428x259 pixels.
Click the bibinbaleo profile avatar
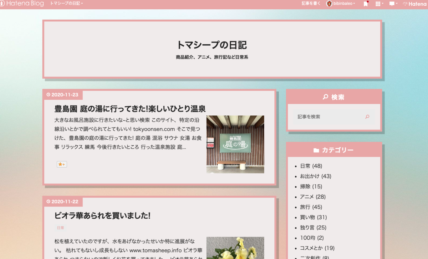tap(329, 4)
